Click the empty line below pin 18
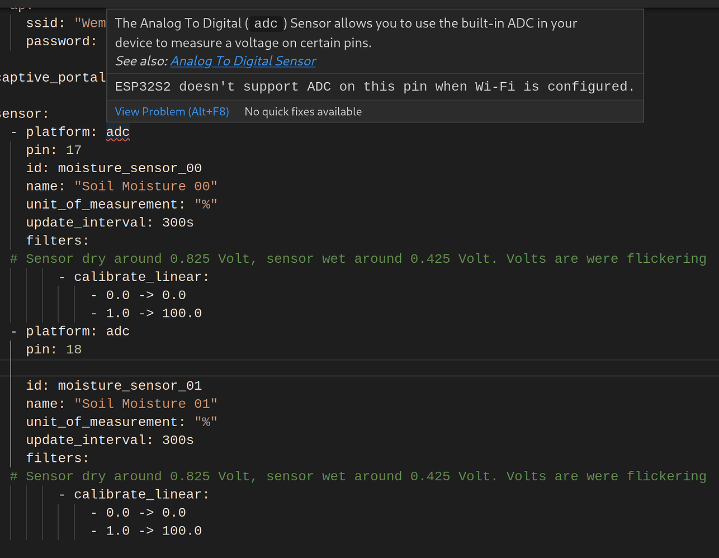This screenshot has height=558, width=719. 224,367
